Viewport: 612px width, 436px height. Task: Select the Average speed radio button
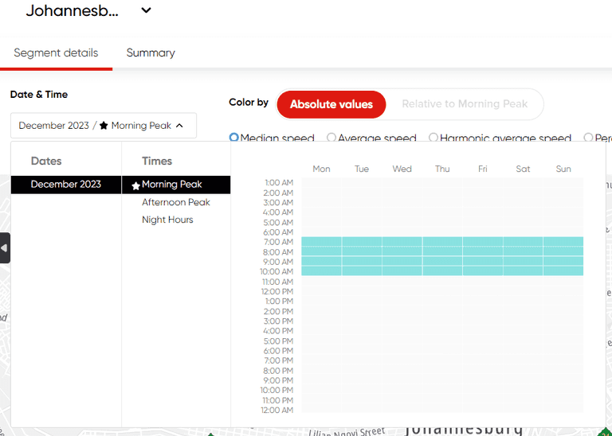tap(331, 138)
